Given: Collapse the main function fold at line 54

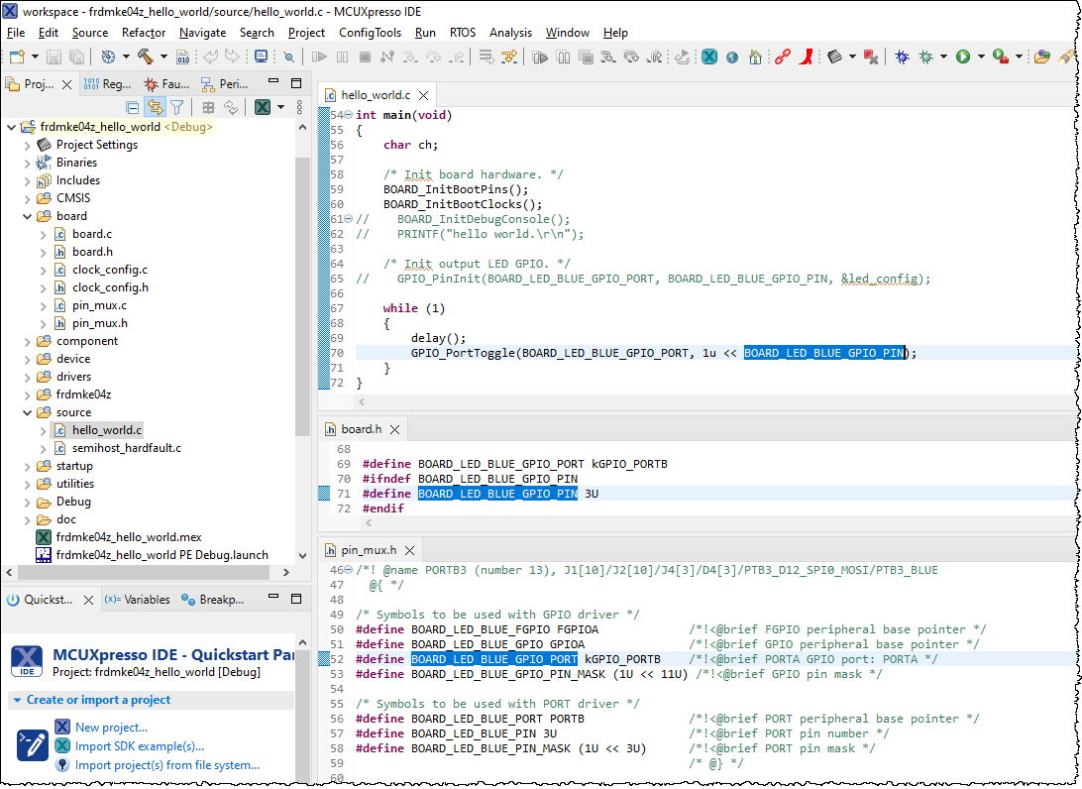Looking at the screenshot, I should point(348,115).
